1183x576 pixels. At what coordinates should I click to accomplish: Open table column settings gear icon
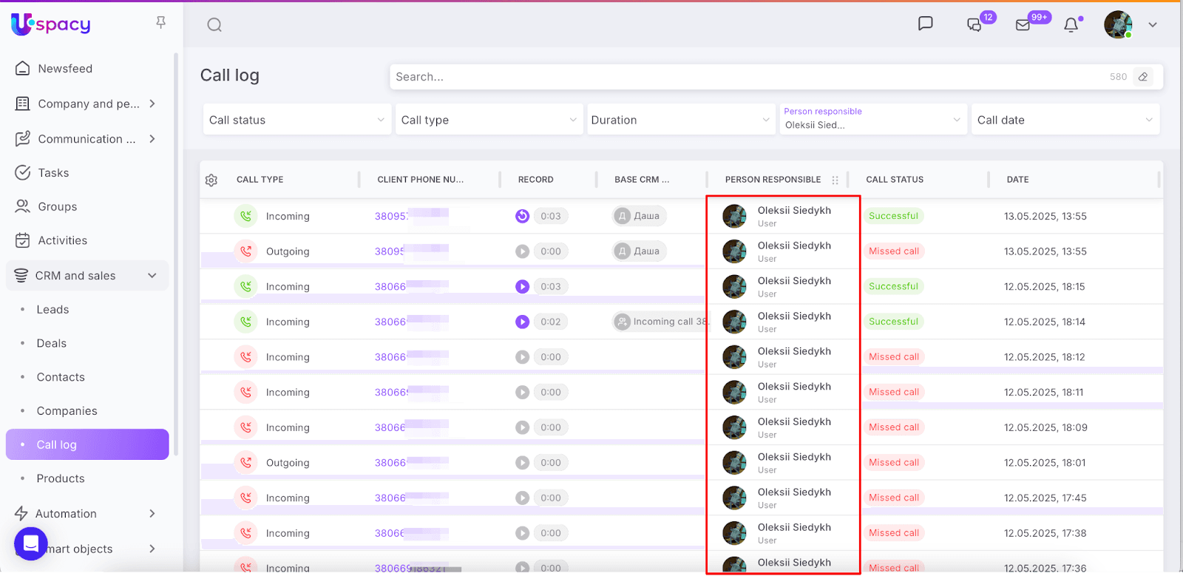211,180
